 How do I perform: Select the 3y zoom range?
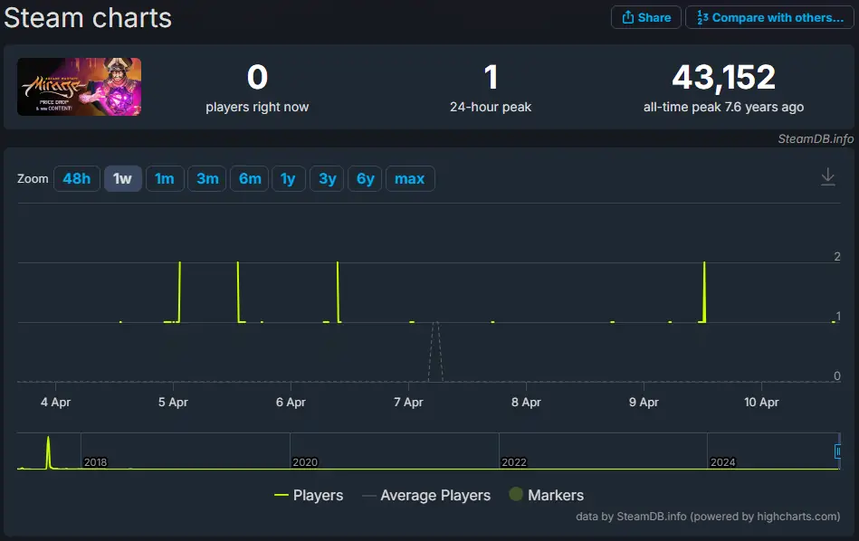[326, 178]
